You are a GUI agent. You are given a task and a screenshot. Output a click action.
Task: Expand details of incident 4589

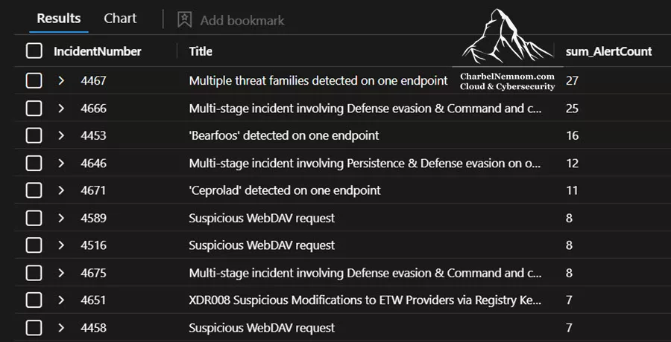tap(61, 218)
